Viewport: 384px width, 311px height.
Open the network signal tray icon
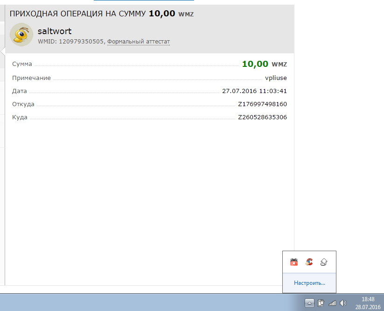(332, 304)
